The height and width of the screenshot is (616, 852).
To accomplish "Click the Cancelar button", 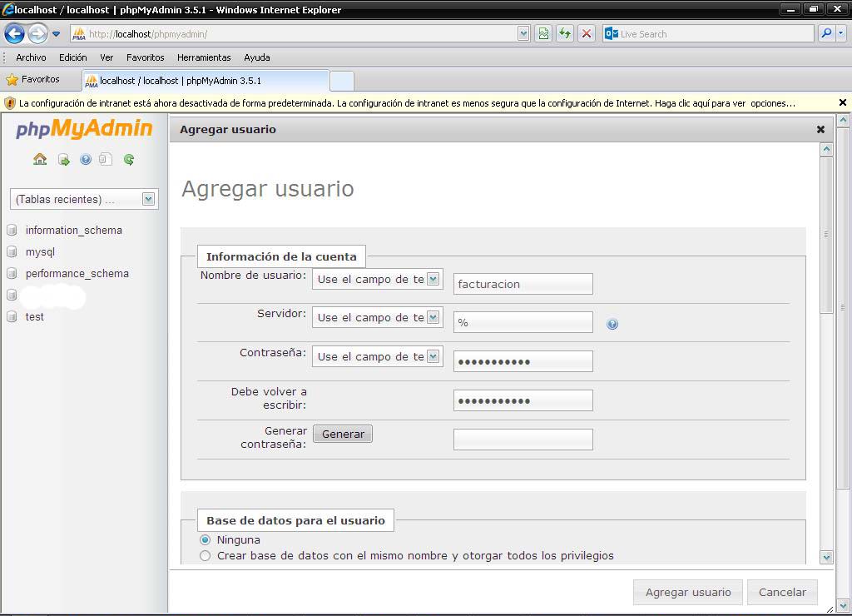I will coord(782,592).
